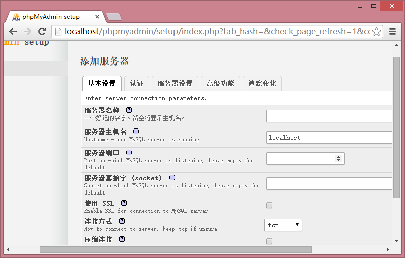Click the 服务器套接字 socket input field
Screen dimensions: 405x258
329,183
